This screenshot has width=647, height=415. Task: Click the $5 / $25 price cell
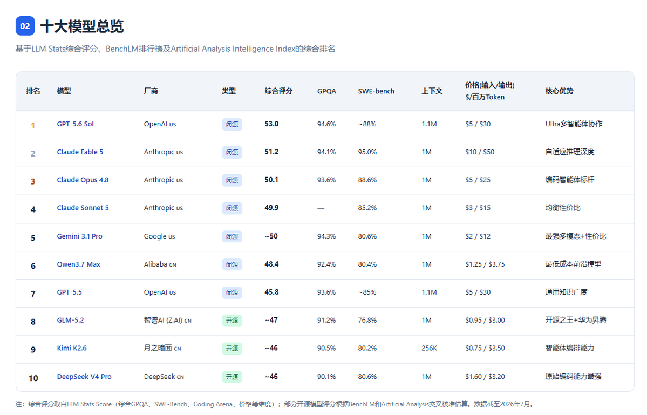tap(478, 180)
